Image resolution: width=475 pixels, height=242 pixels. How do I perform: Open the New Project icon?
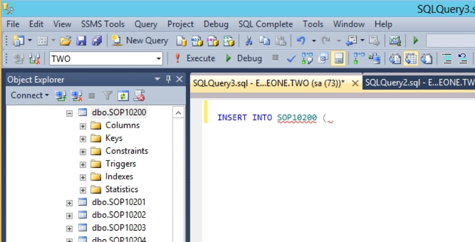tap(18, 40)
